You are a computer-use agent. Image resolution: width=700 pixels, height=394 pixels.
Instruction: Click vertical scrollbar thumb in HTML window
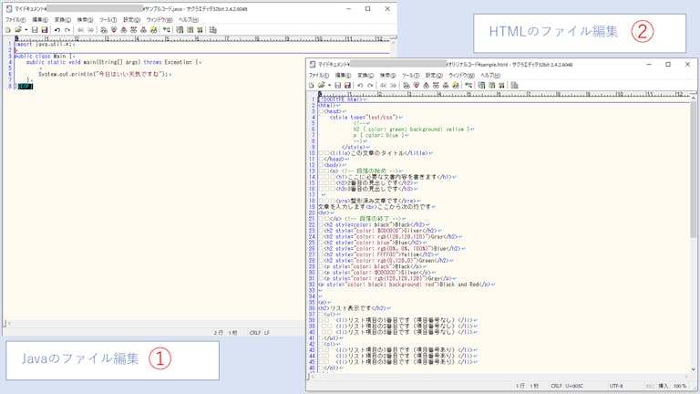point(694,168)
